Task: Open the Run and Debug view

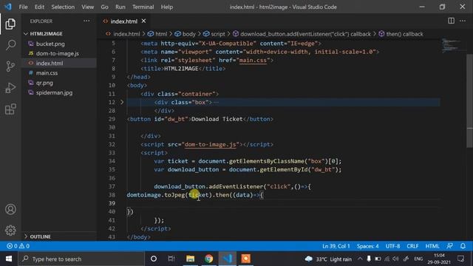Action: [x=10, y=88]
